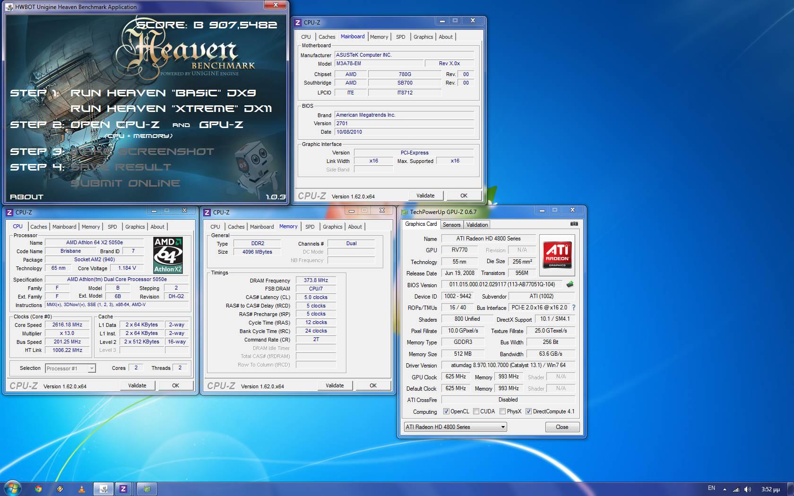Click Validate in the CPU-Z processor window
Viewport: 794px width, 496px height.
(x=137, y=385)
